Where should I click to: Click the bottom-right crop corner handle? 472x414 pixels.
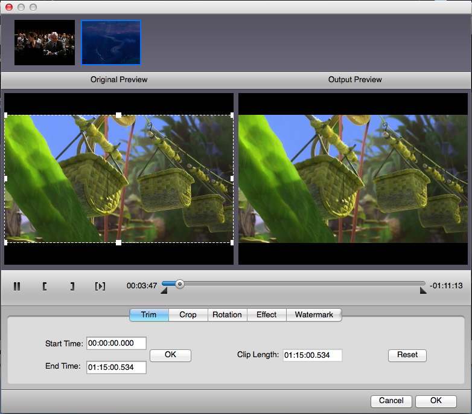click(x=232, y=242)
